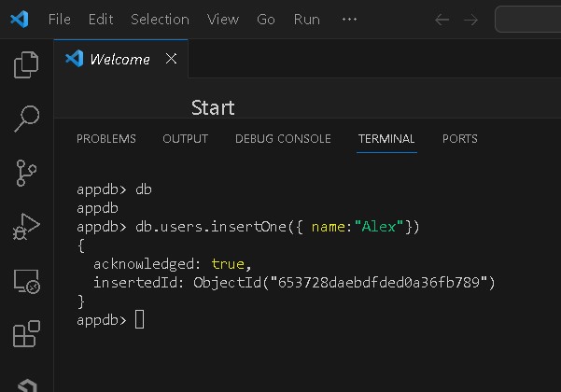
Task: Close the Welcome tab
Action: pos(171,59)
